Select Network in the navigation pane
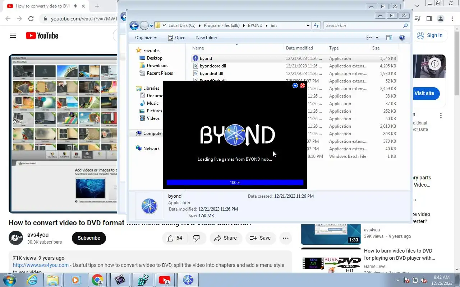The image size is (460, 287). click(151, 149)
